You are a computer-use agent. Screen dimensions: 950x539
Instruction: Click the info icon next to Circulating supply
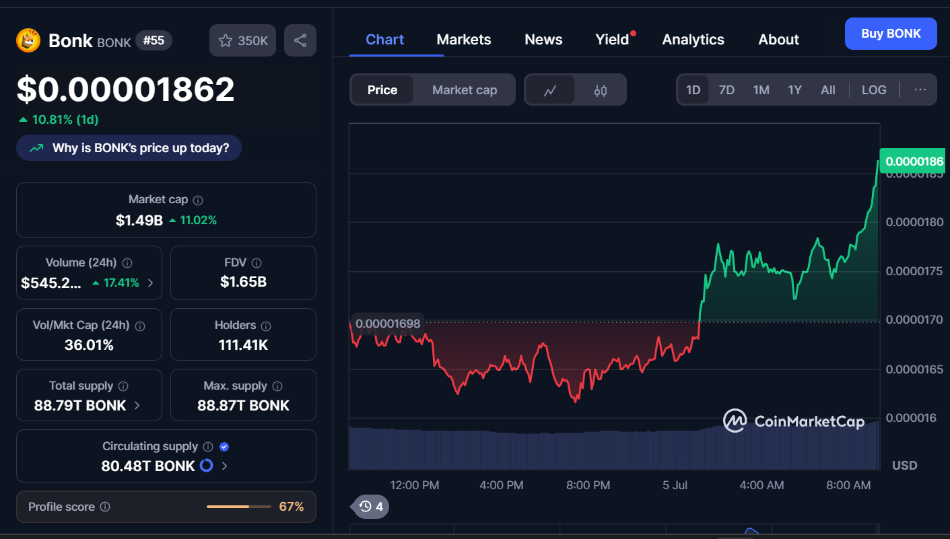[x=208, y=447]
